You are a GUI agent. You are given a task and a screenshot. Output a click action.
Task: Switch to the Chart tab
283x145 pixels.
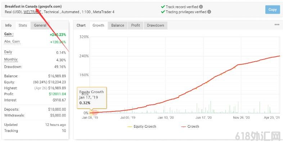[x=81, y=25]
